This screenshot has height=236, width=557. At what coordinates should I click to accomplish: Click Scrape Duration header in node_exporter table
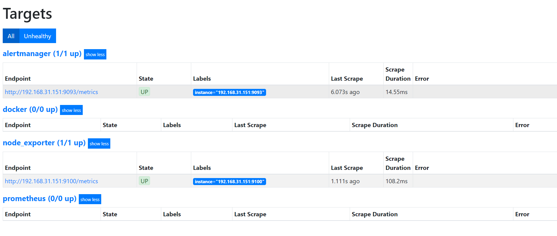(398, 163)
